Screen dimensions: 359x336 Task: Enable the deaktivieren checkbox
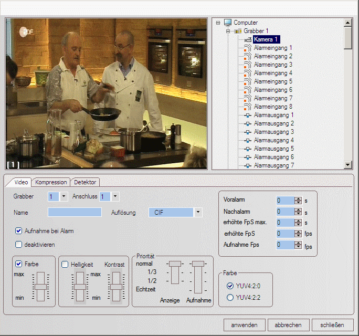click(x=18, y=244)
